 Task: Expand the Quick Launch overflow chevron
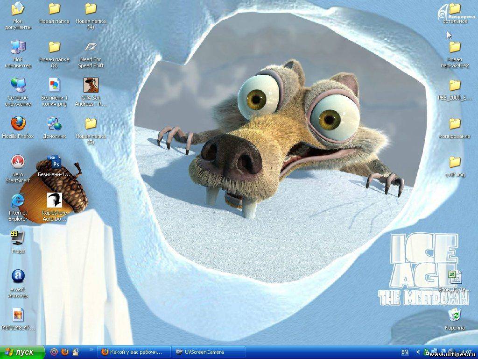click(91, 350)
